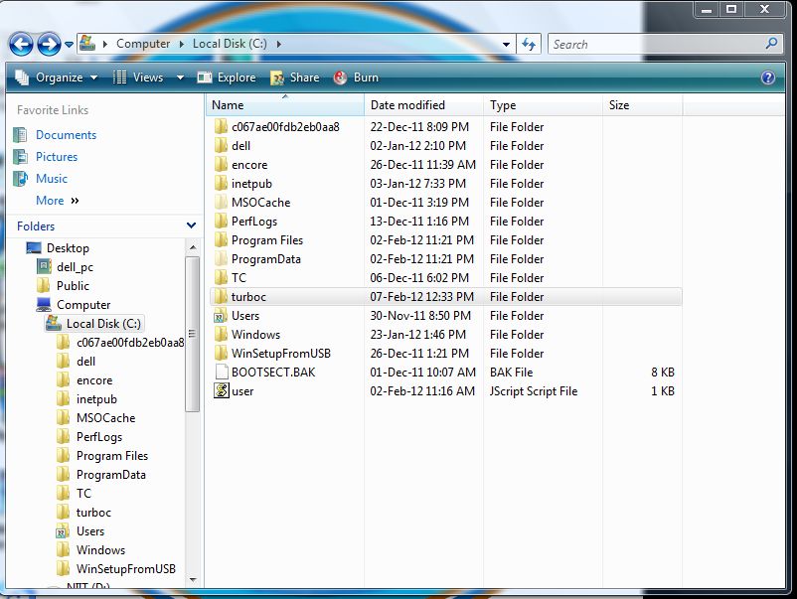Sort files by the Date modified column
This screenshot has width=797, height=599.
pos(410,105)
